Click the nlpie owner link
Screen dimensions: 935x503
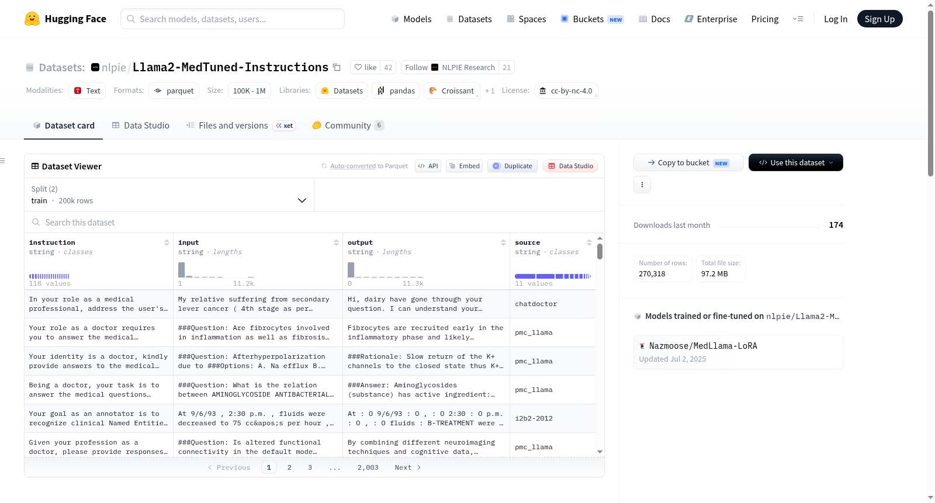[x=114, y=67]
